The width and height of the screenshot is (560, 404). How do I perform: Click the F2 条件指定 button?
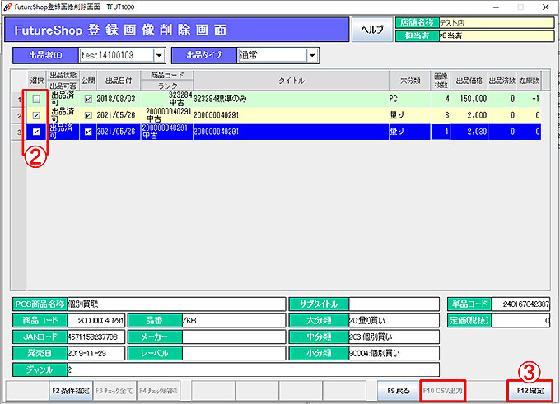pyautogui.click(x=69, y=390)
